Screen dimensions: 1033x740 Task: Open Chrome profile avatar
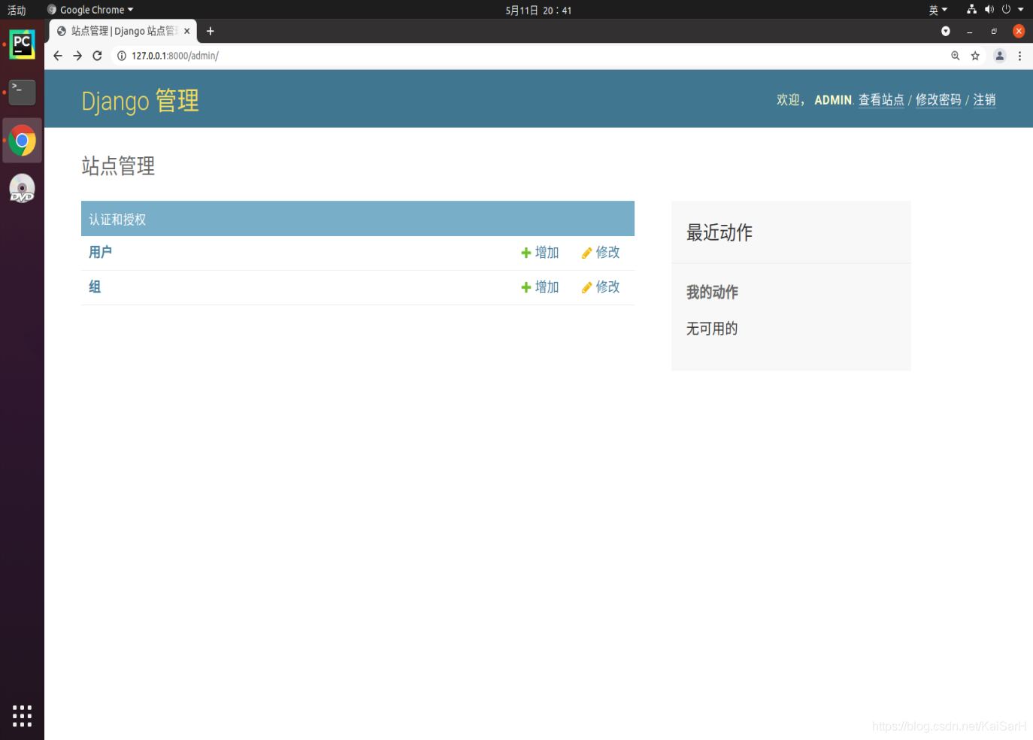point(1000,56)
